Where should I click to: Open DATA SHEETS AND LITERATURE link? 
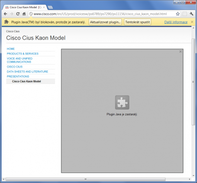[x=28, y=72]
